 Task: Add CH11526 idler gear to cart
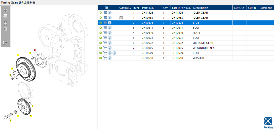coord(105,13)
